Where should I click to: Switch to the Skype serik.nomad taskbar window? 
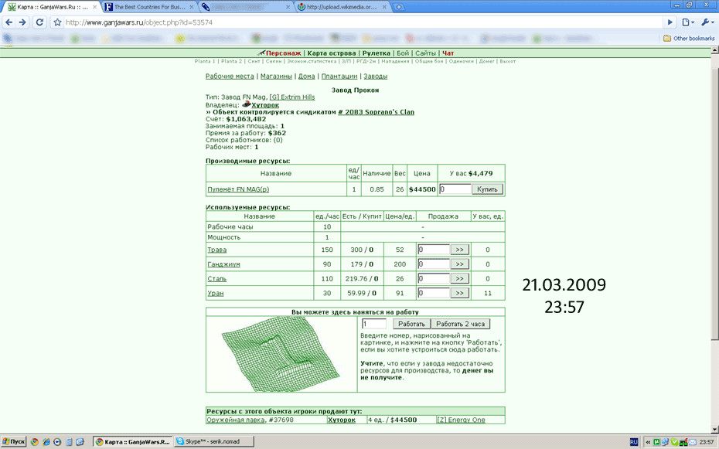[213, 442]
